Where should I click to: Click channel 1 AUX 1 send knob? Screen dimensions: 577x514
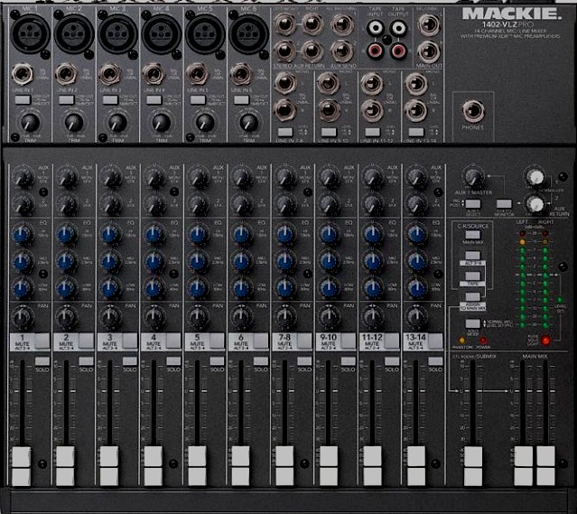click(x=23, y=178)
